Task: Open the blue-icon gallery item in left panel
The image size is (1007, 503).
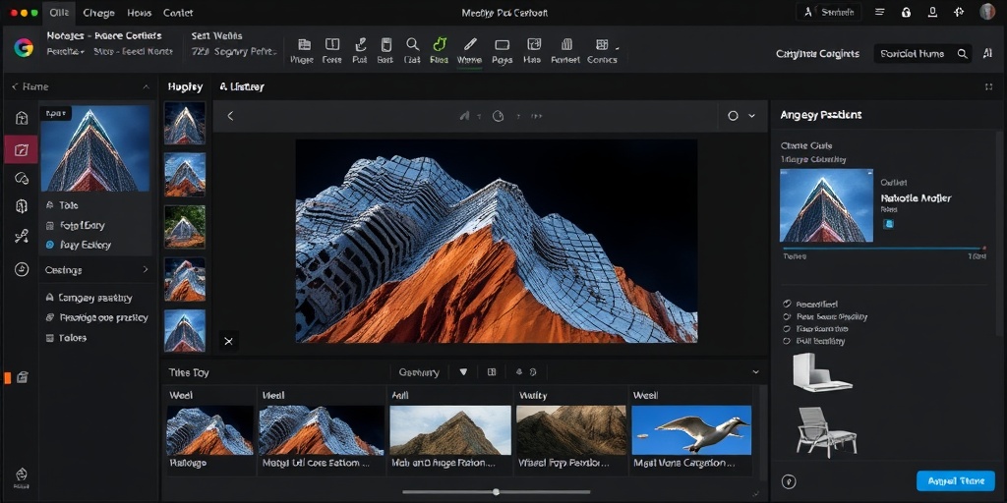Action: [79, 245]
